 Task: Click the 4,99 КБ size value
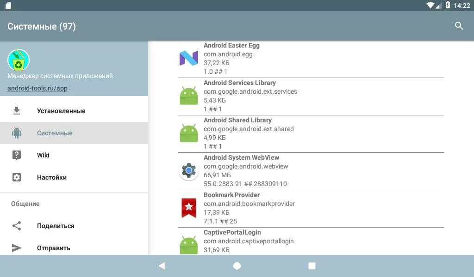(215, 138)
